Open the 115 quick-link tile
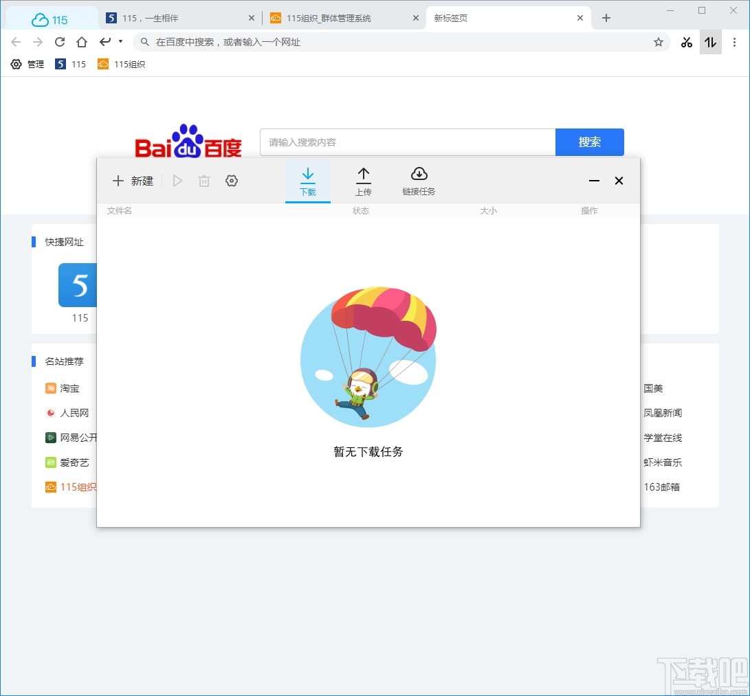 point(78,293)
